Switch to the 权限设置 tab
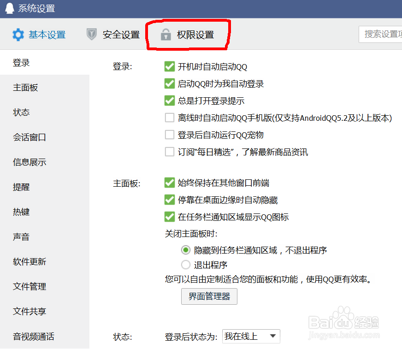402x349 pixels. [x=188, y=35]
